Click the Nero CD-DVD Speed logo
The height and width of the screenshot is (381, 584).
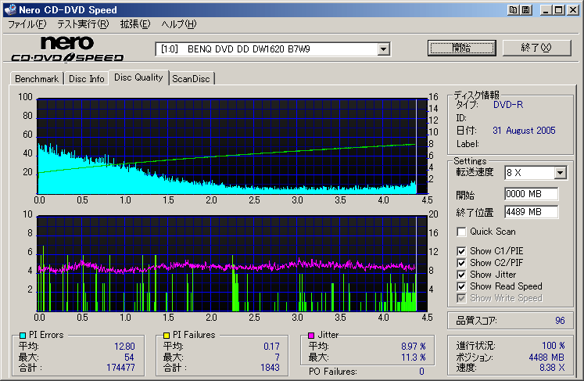point(67,49)
